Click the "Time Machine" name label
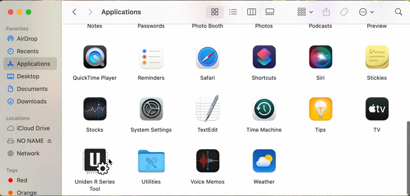410x196 pixels. (264, 130)
